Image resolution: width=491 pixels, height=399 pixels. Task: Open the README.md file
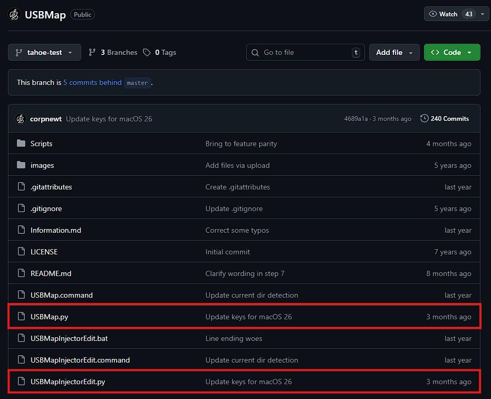click(51, 273)
